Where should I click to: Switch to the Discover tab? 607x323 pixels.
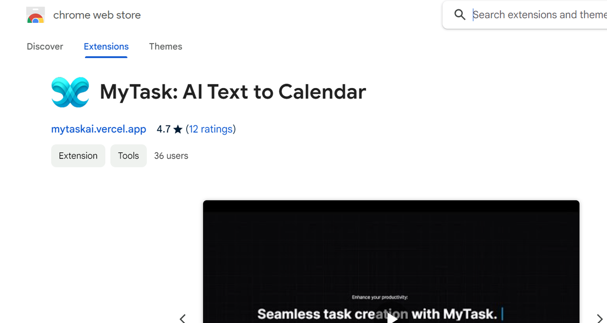pyautogui.click(x=45, y=46)
